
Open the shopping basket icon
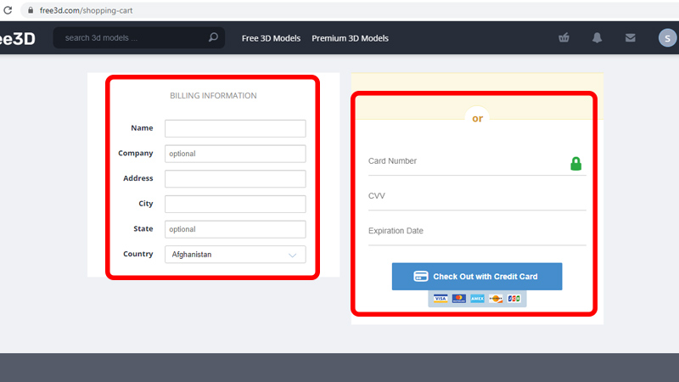tap(564, 37)
